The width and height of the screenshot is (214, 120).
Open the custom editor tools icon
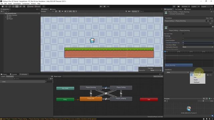[x=24, y=7]
